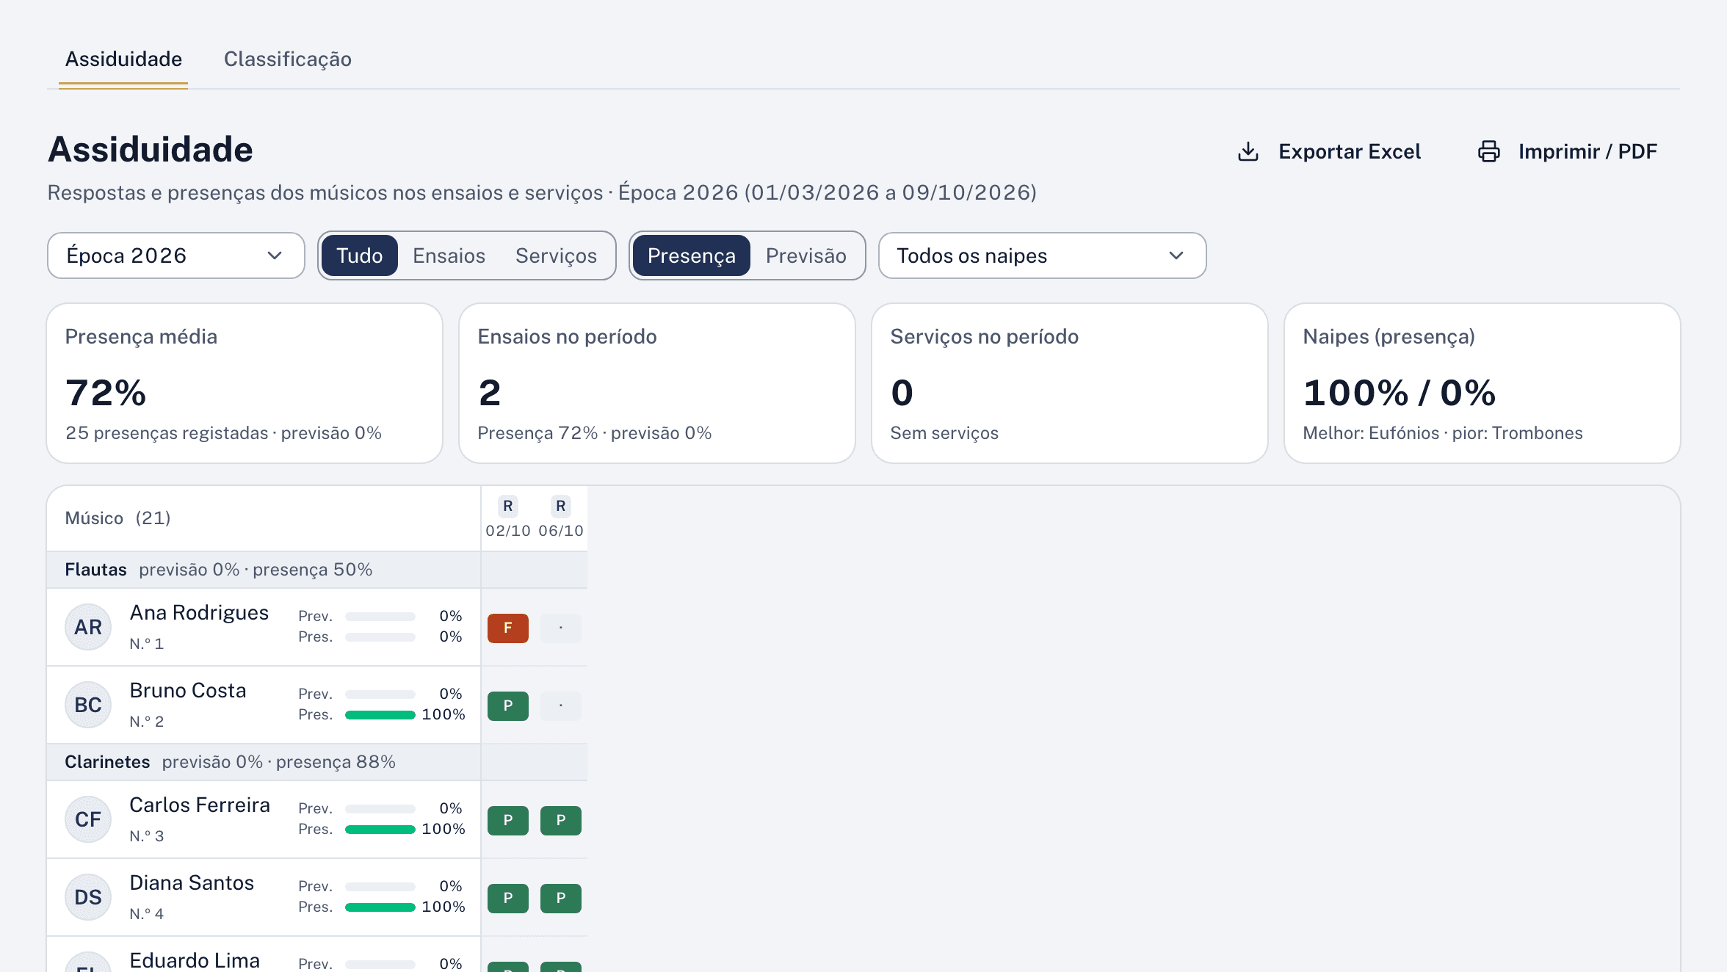Switch to the Previsão view mode
This screenshot has width=1727, height=972.
pyautogui.click(x=806, y=255)
